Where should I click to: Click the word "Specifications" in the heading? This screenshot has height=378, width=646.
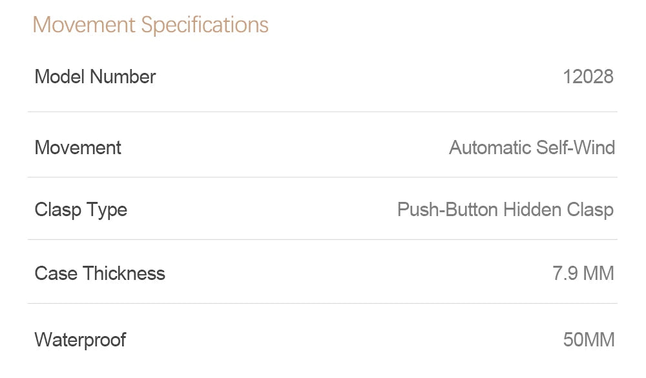coord(205,25)
